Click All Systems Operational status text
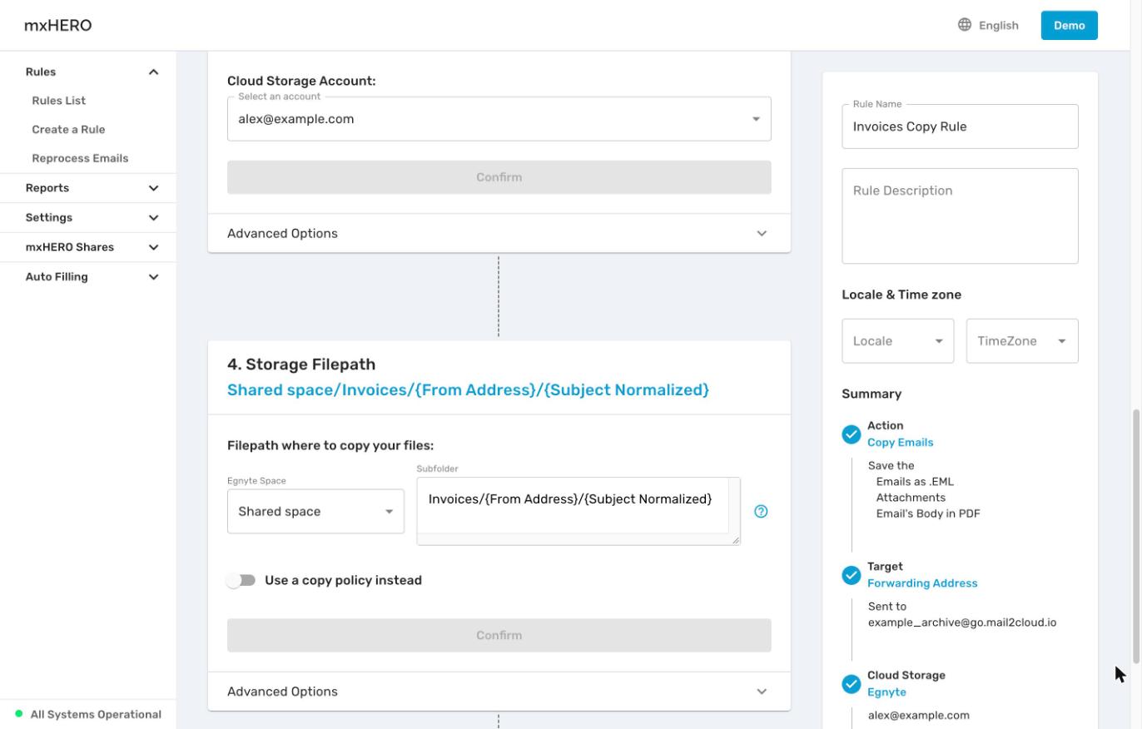1142x729 pixels. [x=96, y=715]
